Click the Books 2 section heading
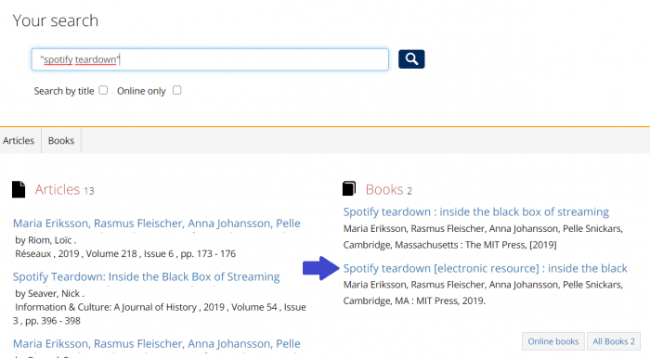The width and height of the screenshot is (650, 358). 389,189
